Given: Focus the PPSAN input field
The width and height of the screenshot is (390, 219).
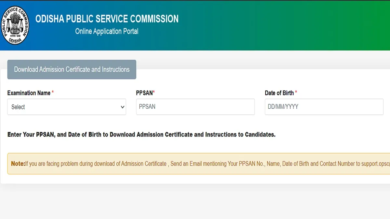Looking at the screenshot, I should (195, 107).
